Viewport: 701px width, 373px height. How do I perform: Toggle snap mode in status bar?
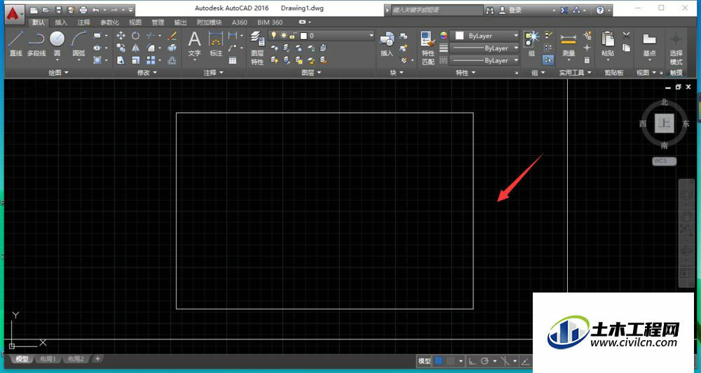click(x=451, y=361)
